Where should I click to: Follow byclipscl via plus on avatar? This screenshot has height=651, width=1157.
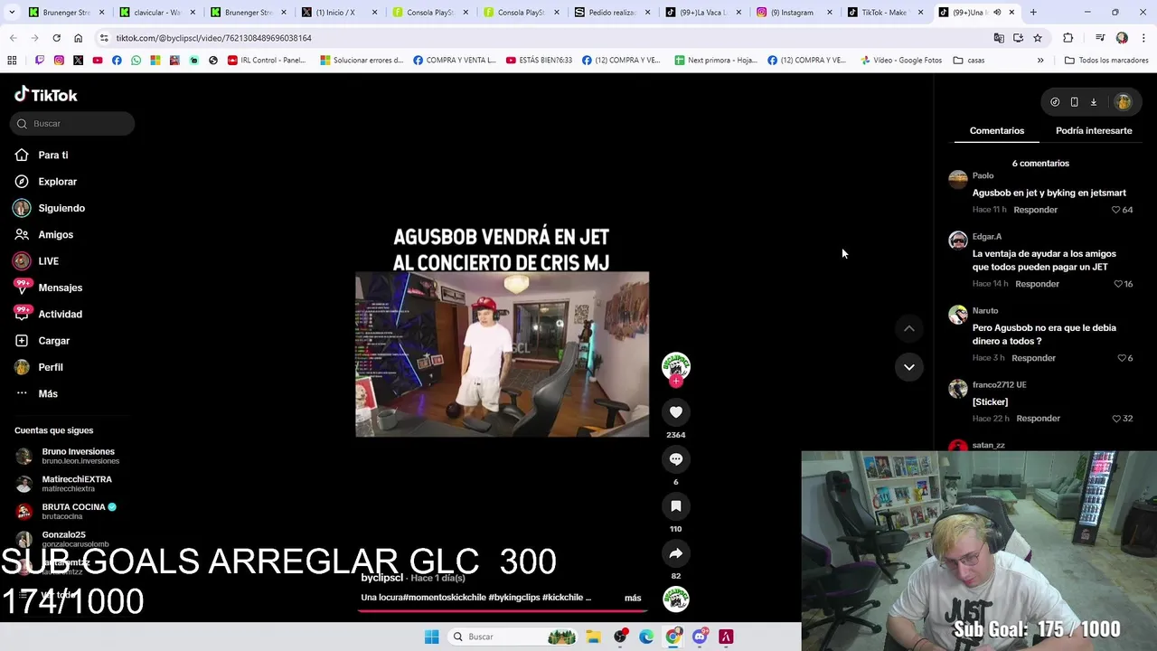pos(675,382)
